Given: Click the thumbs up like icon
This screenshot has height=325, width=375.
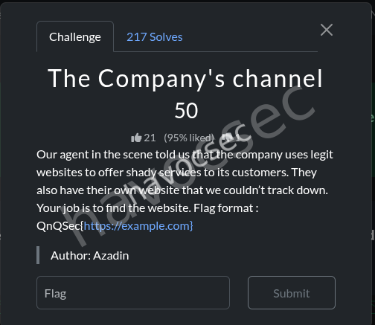Looking at the screenshot, I should pos(136,138).
